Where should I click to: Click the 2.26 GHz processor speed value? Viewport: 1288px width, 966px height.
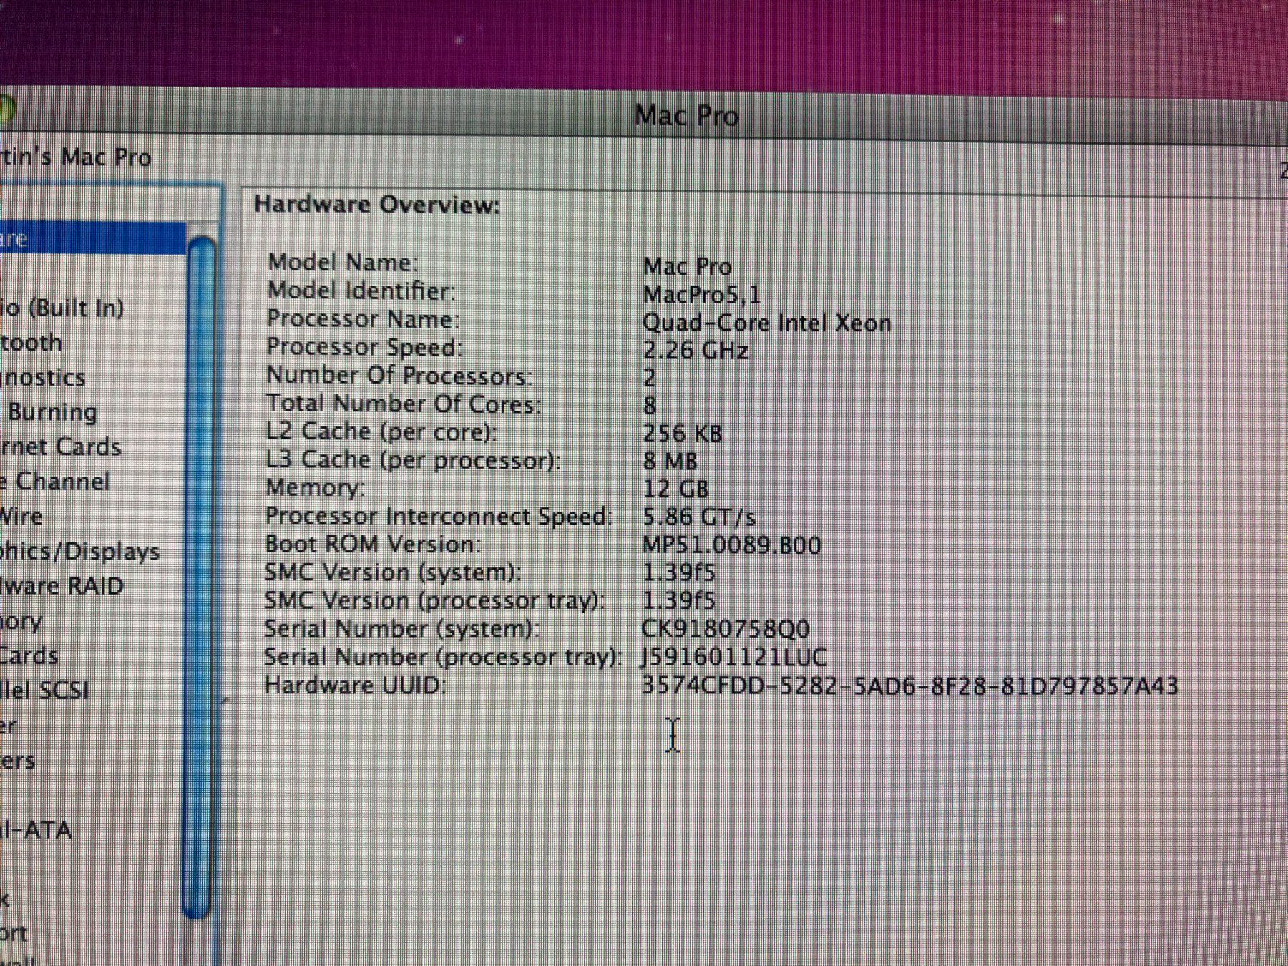pos(696,351)
